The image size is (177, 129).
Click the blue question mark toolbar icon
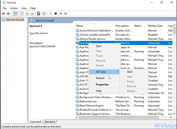pos(39,14)
